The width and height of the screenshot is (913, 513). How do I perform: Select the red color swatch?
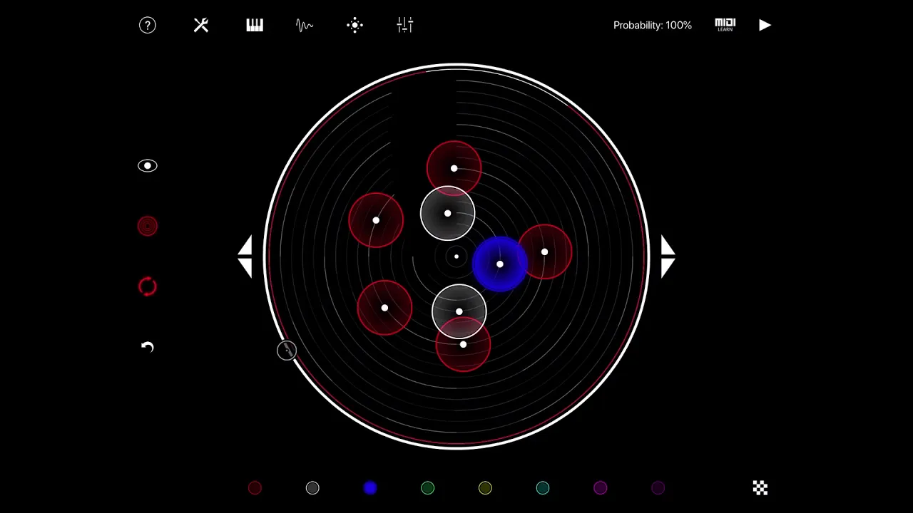point(255,488)
